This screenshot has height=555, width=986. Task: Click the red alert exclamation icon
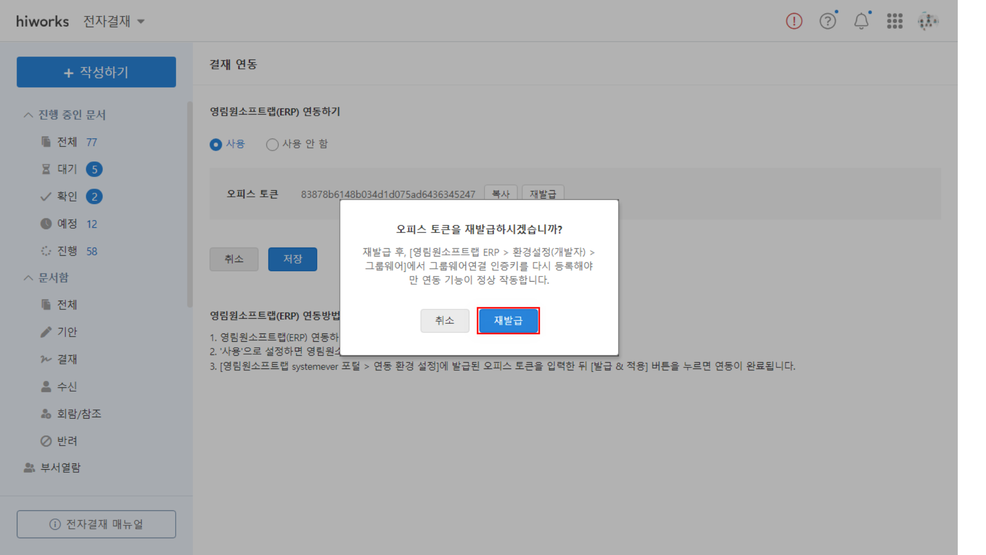coord(794,21)
